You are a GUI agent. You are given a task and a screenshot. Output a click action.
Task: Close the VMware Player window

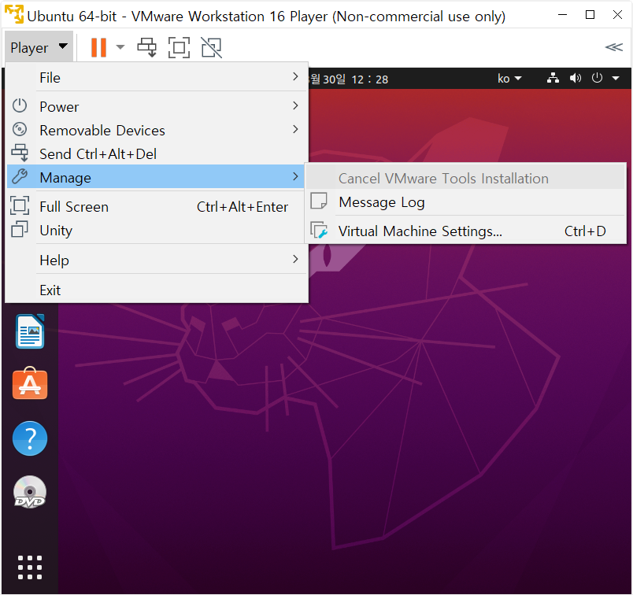click(x=617, y=15)
